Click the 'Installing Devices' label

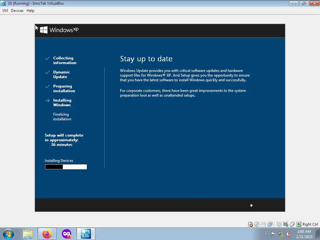click(x=59, y=161)
